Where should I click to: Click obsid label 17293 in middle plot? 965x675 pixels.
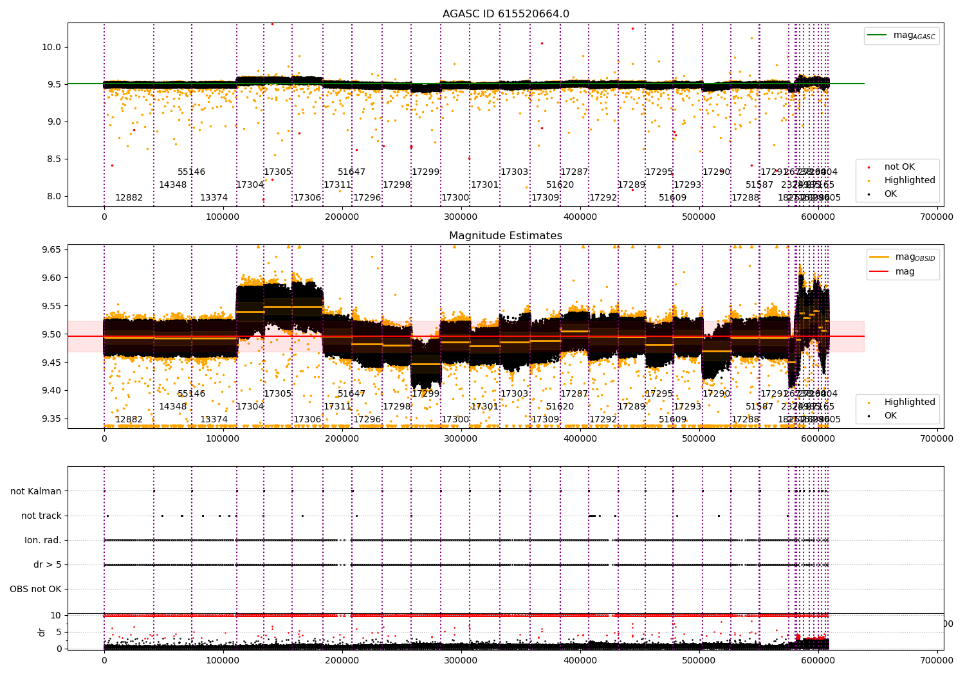pos(688,406)
